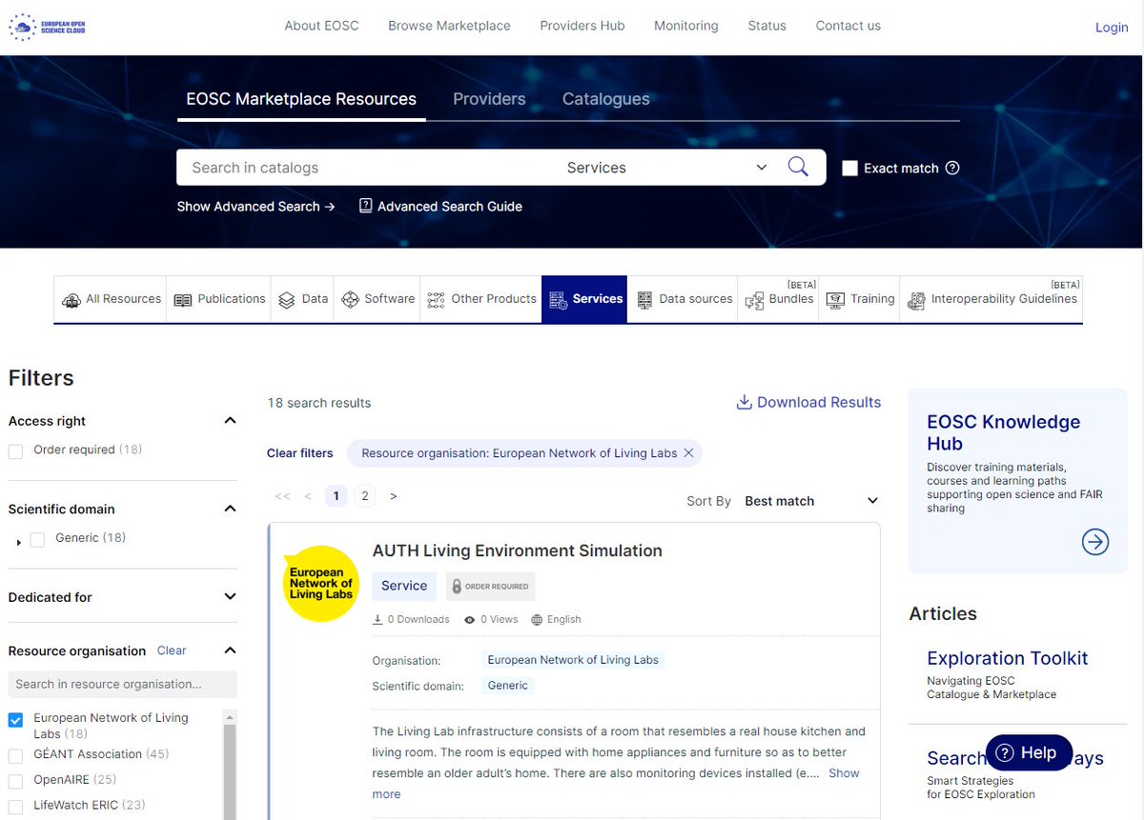Open Providers Hub menu item

[582, 26]
